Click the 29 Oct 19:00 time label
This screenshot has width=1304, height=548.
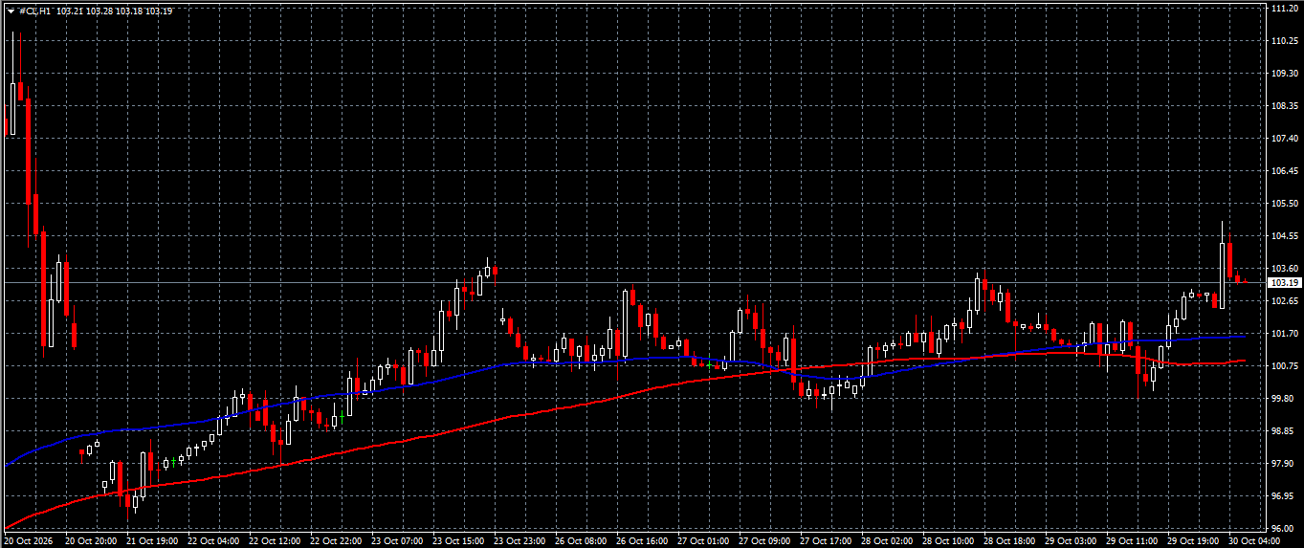coord(1194,540)
